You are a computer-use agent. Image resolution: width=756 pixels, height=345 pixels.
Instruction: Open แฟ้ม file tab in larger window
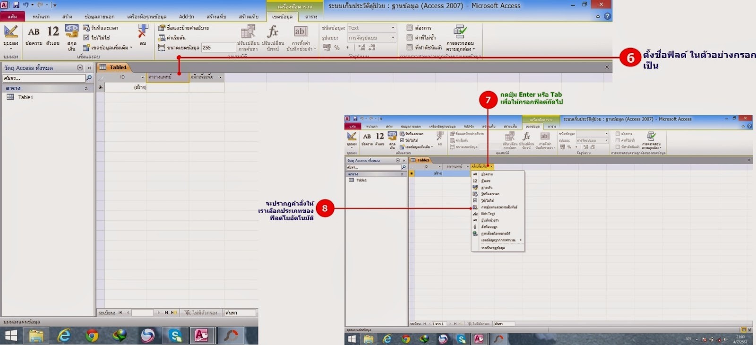(12, 17)
